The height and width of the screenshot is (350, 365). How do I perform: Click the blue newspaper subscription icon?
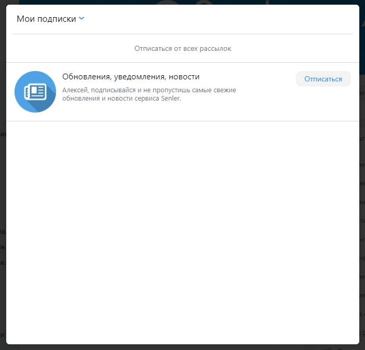[x=35, y=92]
